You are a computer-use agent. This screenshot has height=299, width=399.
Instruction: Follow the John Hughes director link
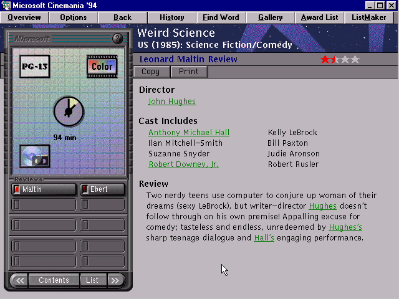coord(172,102)
